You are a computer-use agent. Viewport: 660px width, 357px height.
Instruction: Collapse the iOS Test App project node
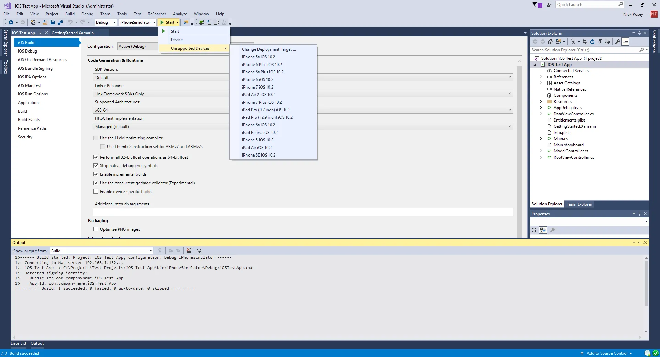[x=535, y=65]
